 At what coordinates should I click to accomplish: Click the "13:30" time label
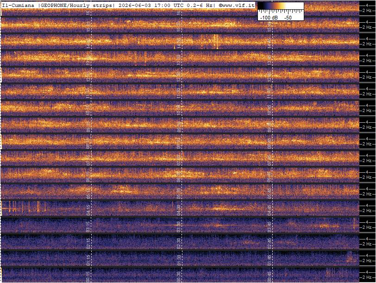pyautogui.click(x=179, y=60)
